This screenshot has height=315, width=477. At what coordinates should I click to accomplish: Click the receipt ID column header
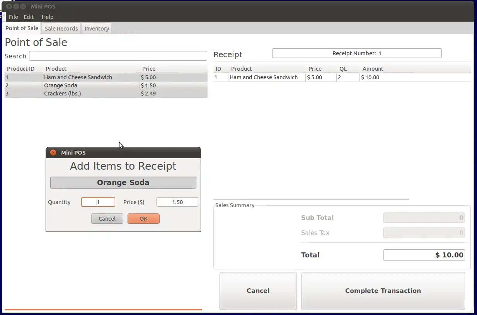(x=221, y=69)
